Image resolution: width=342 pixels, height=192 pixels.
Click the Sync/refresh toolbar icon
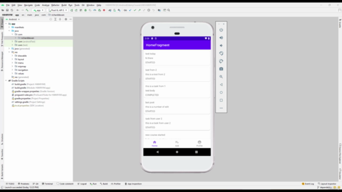click(12, 10)
